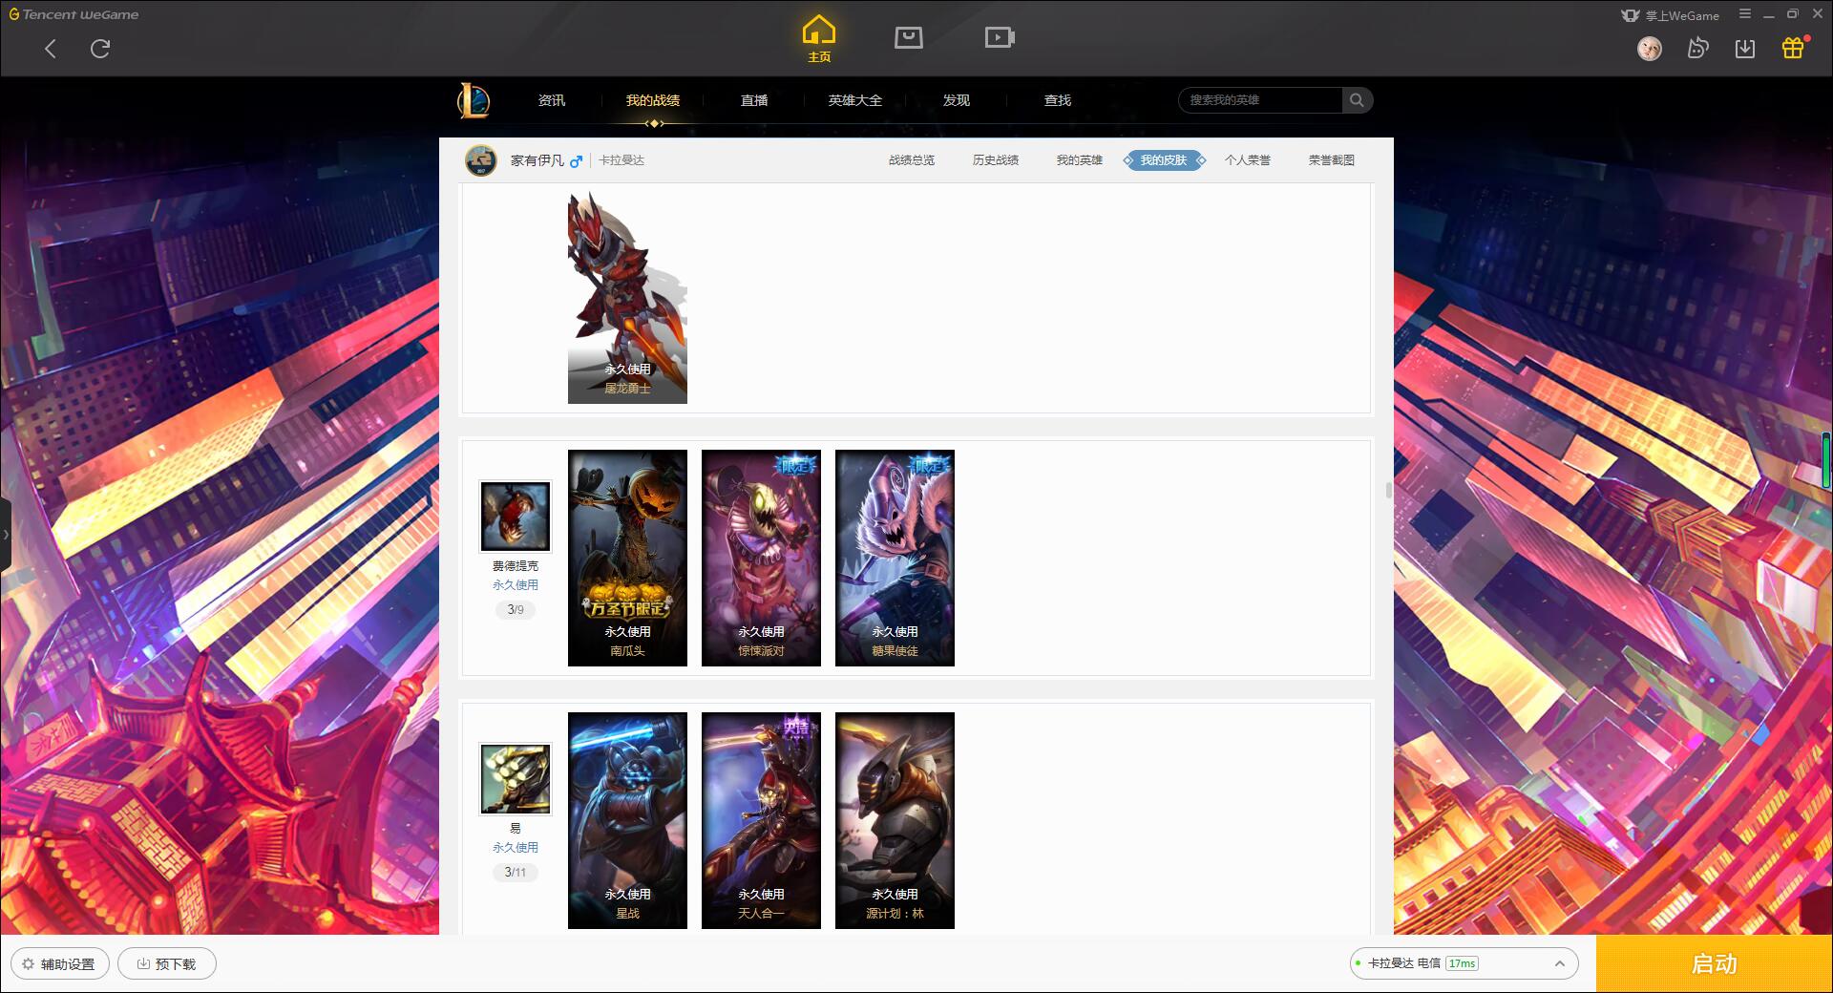Screen dimensions: 1833x993
Task: Open the 查找 navigation tab
Action: point(1058,100)
